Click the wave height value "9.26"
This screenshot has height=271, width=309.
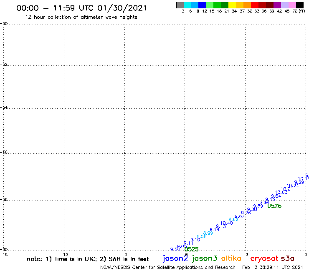point(246,213)
